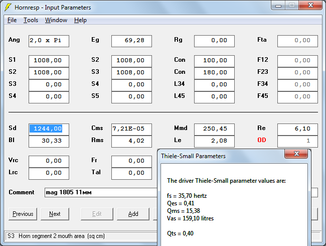The width and height of the screenshot is (326, 246).
Task: Click the red OD label
Action: pyautogui.click(x=262, y=141)
